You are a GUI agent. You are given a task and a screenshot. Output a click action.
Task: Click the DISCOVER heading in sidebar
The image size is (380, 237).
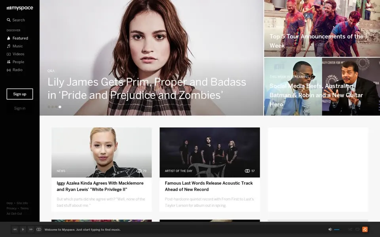pos(13,30)
